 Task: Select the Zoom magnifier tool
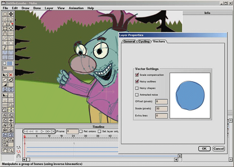(11, 150)
